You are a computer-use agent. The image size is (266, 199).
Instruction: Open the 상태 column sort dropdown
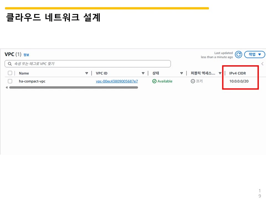(x=181, y=73)
